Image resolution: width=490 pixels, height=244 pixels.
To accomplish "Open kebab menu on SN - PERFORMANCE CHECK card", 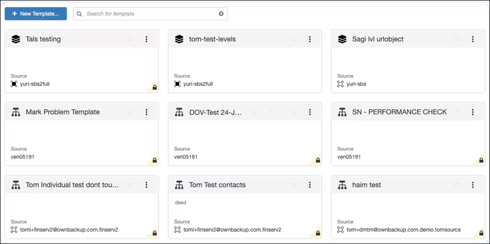I will 473,112.
